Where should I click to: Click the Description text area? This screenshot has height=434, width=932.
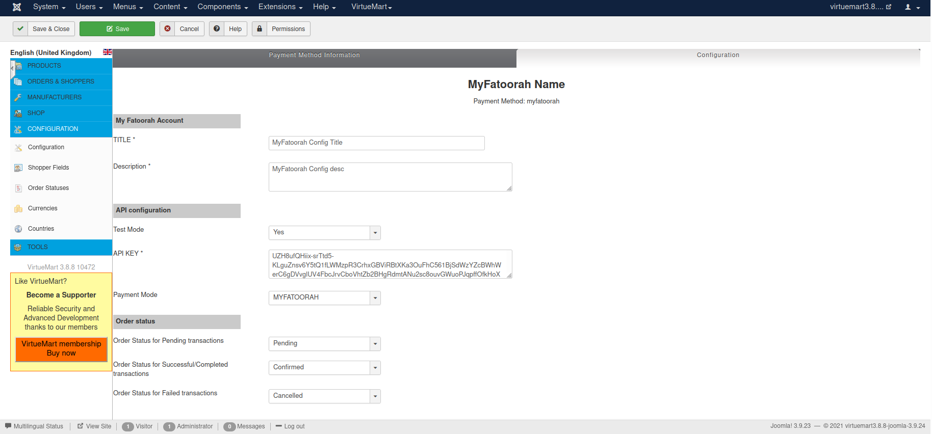(391, 177)
